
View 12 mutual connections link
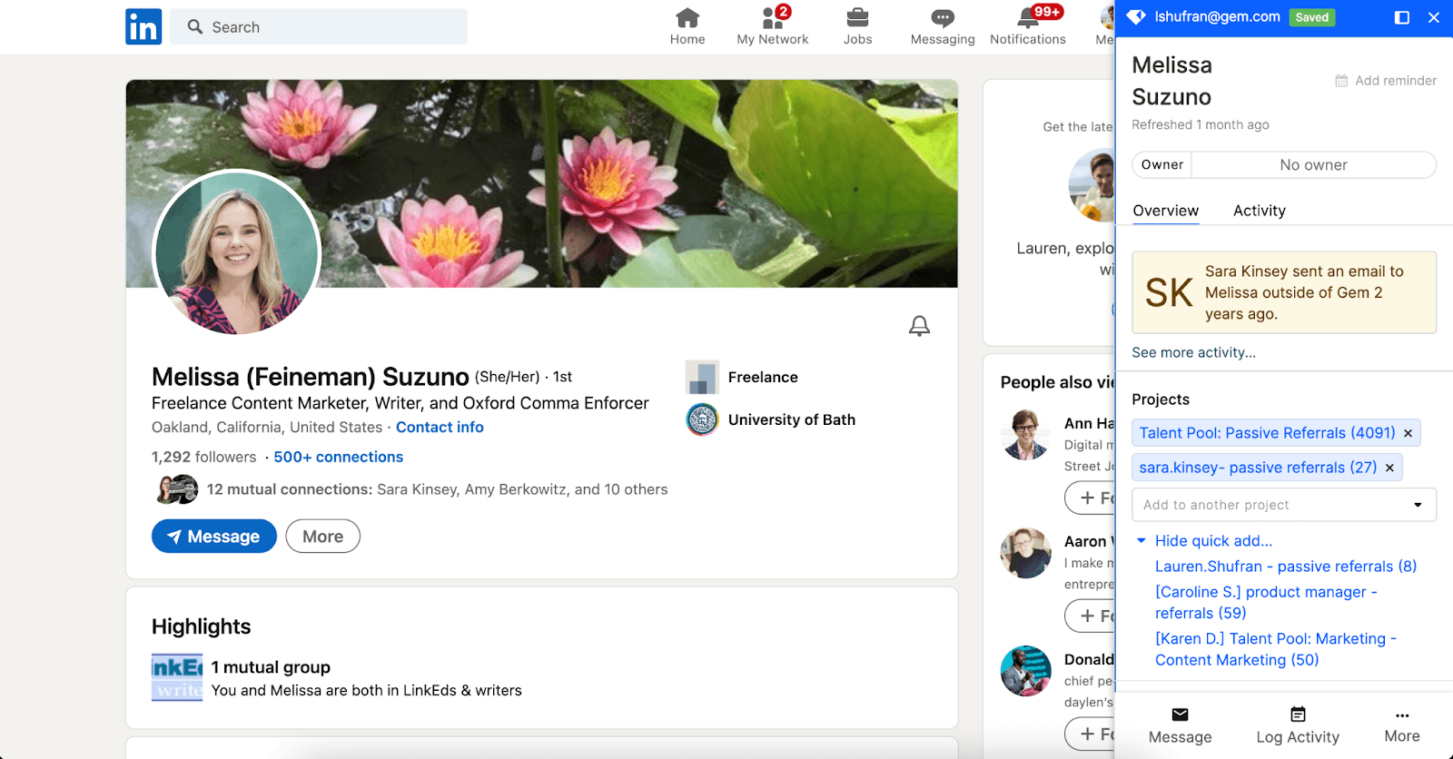tap(437, 489)
